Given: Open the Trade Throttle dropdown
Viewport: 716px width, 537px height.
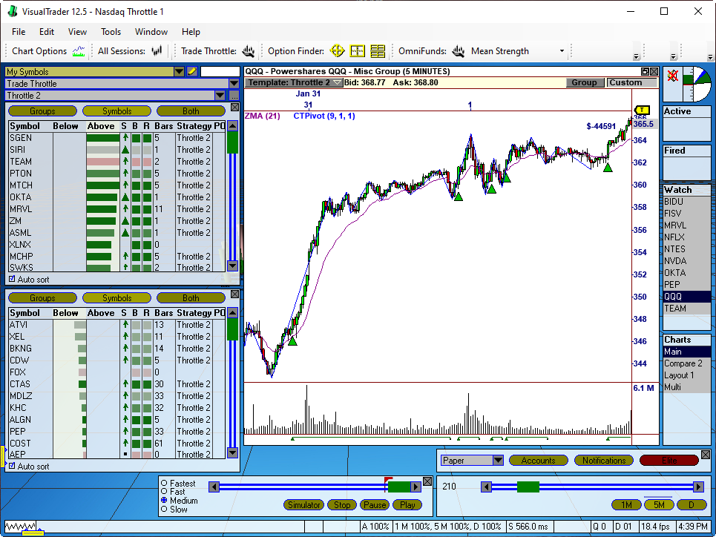Looking at the screenshot, I should tap(234, 84).
